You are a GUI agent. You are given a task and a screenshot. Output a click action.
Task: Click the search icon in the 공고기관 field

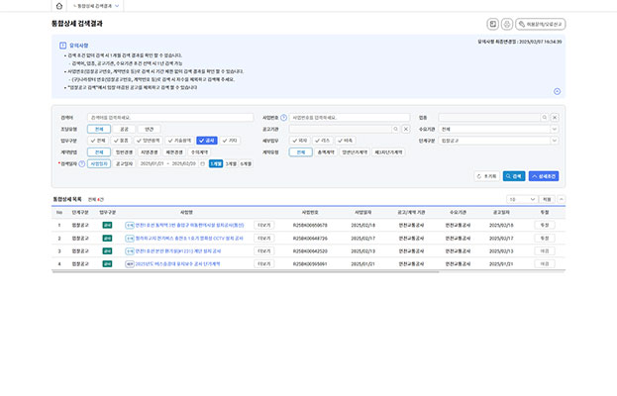tap(395, 129)
